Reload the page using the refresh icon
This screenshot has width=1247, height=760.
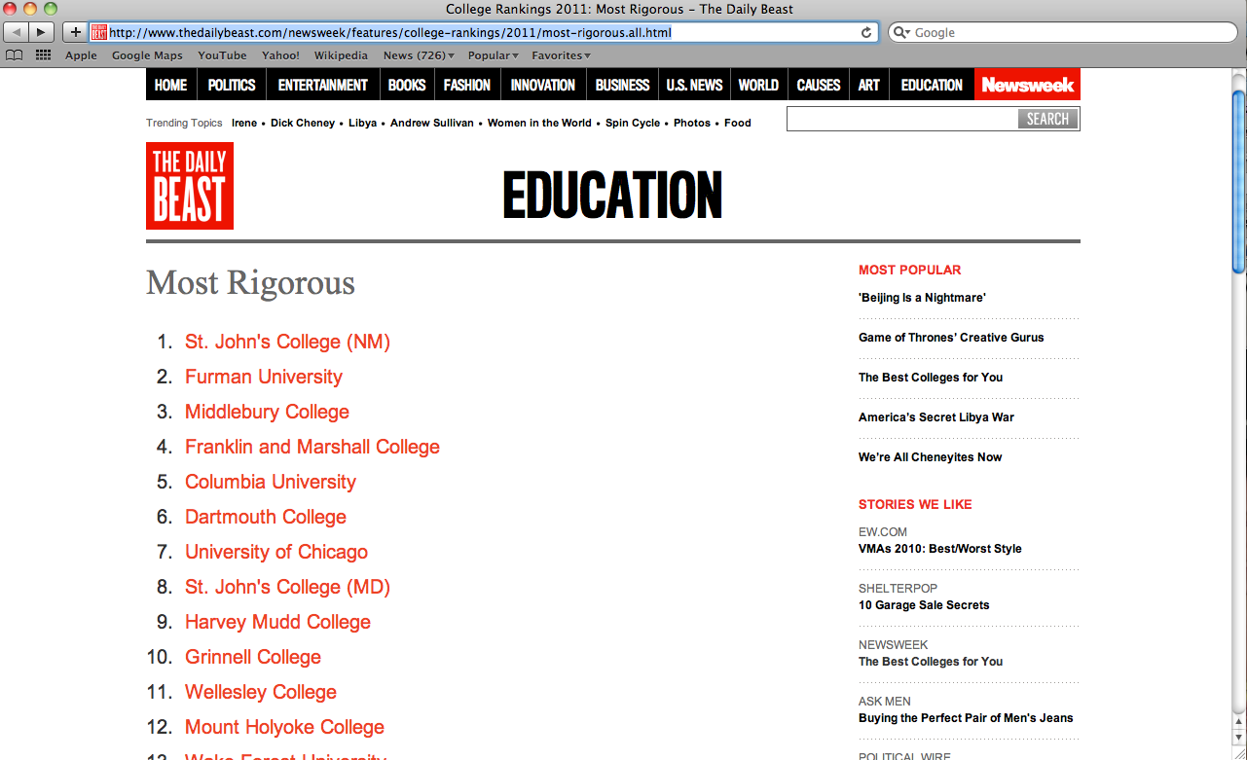[x=866, y=32]
